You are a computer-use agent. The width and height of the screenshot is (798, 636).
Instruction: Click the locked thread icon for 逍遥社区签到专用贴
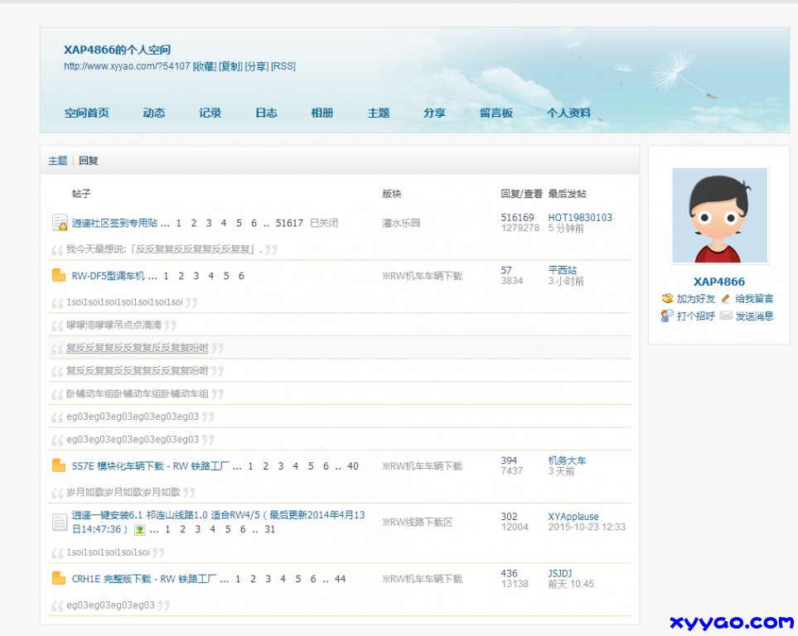coord(59,223)
